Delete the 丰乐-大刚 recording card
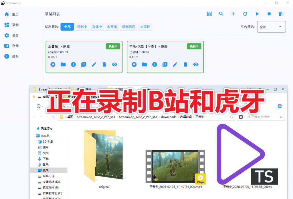 point(185,65)
